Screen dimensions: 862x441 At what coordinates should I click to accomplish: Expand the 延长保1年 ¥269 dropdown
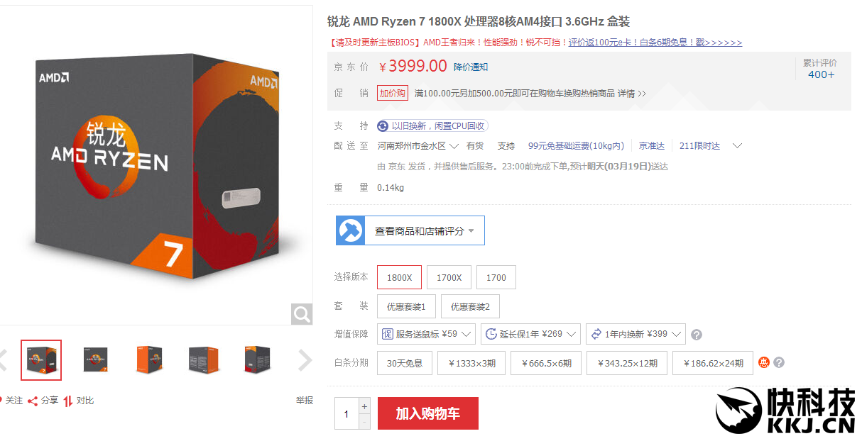point(530,334)
